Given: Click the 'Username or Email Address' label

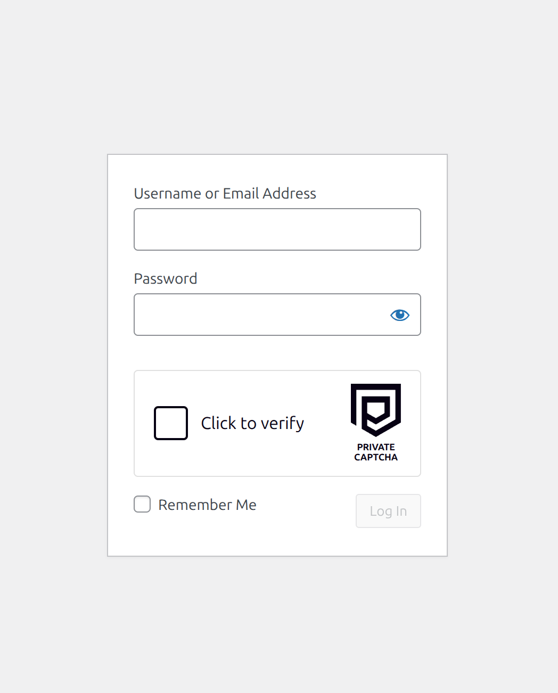Looking at the screenshot, I should point(225,193).
